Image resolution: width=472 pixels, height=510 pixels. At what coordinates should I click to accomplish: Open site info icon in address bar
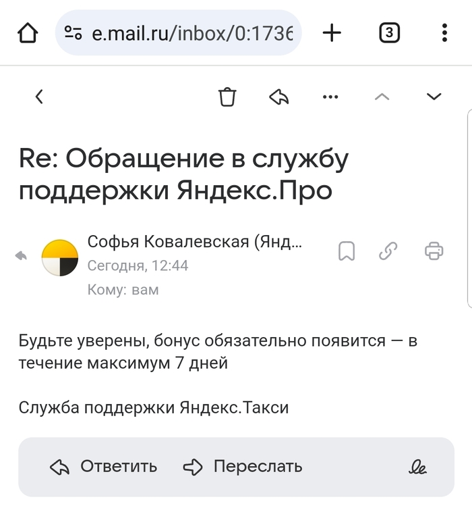tap(73, 32)
